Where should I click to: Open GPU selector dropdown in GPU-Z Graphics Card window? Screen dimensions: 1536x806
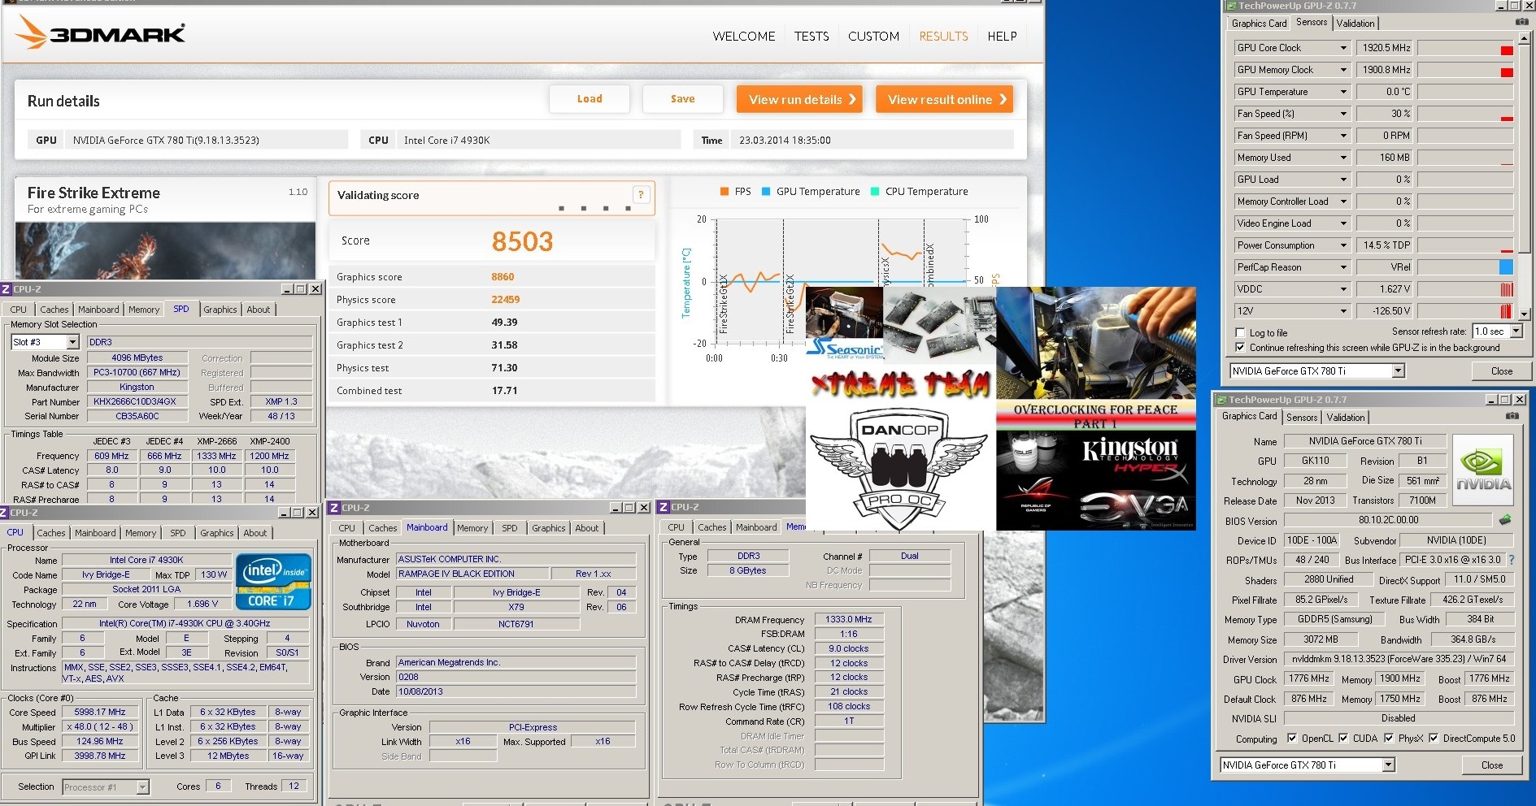[x=1388, y=765]
